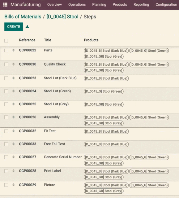Open the Reporting menu
Viewport: 179px width, 198px height.
pos(141,5)
